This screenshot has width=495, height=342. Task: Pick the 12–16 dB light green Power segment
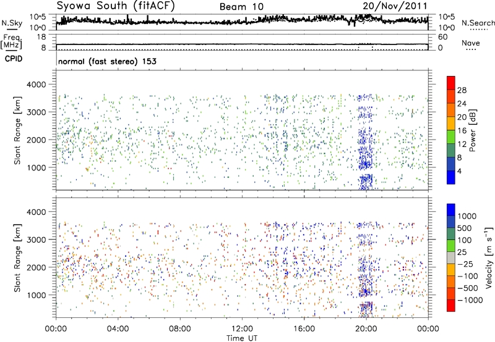coord(451,137)
